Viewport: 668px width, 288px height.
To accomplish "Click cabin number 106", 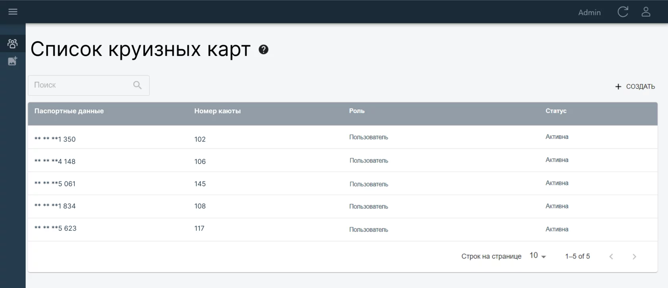I will (x=200, y=161).
